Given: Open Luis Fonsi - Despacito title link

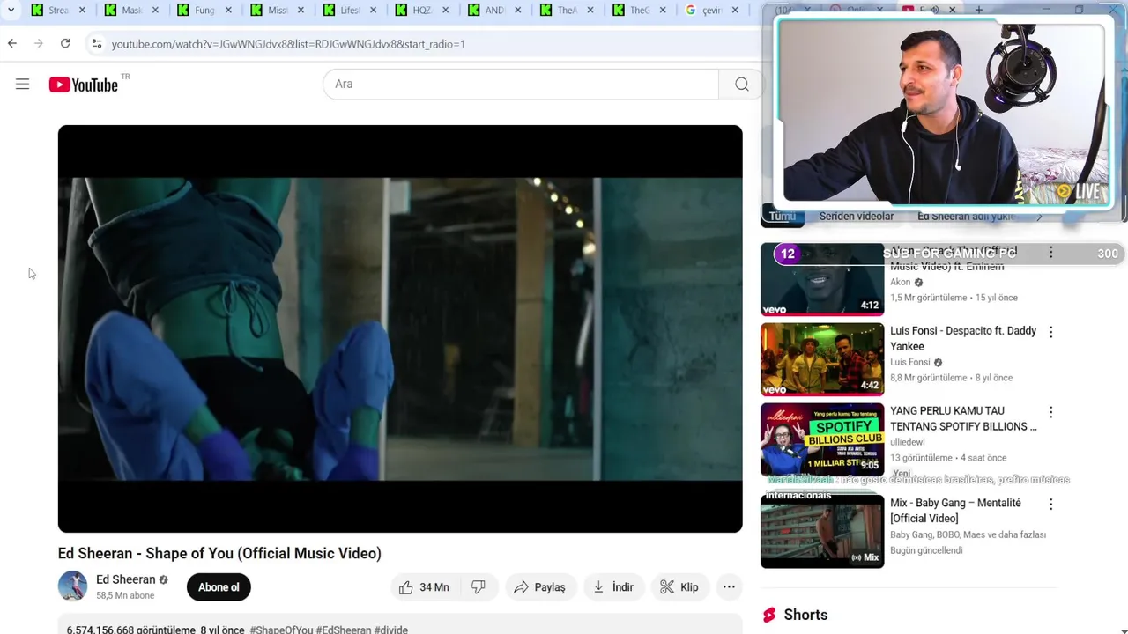Looking at the screenshot, I should (x=963, y=338).
